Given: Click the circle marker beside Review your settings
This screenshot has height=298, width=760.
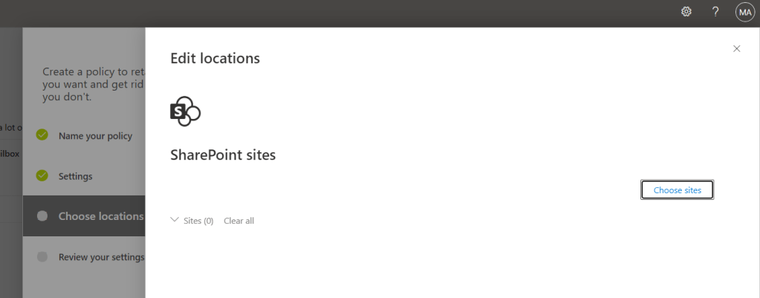Looking at the screenshot, I should (42, 257).
